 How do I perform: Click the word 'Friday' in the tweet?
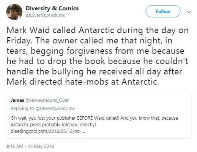(x=19, y=41)
